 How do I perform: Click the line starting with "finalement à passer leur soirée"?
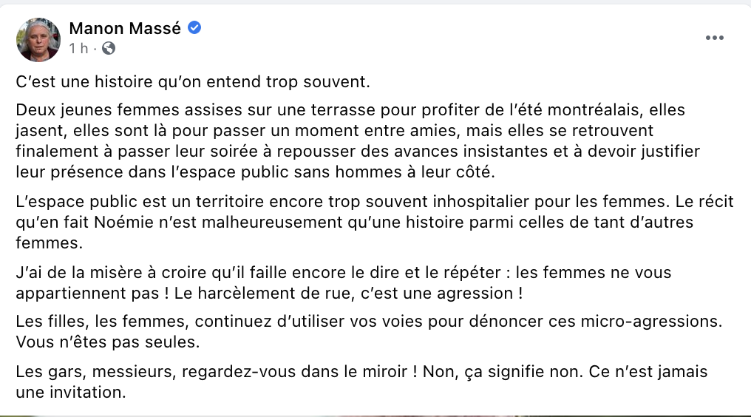(x=358, y=152)
